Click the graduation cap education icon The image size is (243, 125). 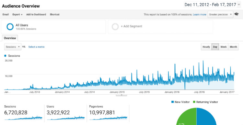point(236,14)
